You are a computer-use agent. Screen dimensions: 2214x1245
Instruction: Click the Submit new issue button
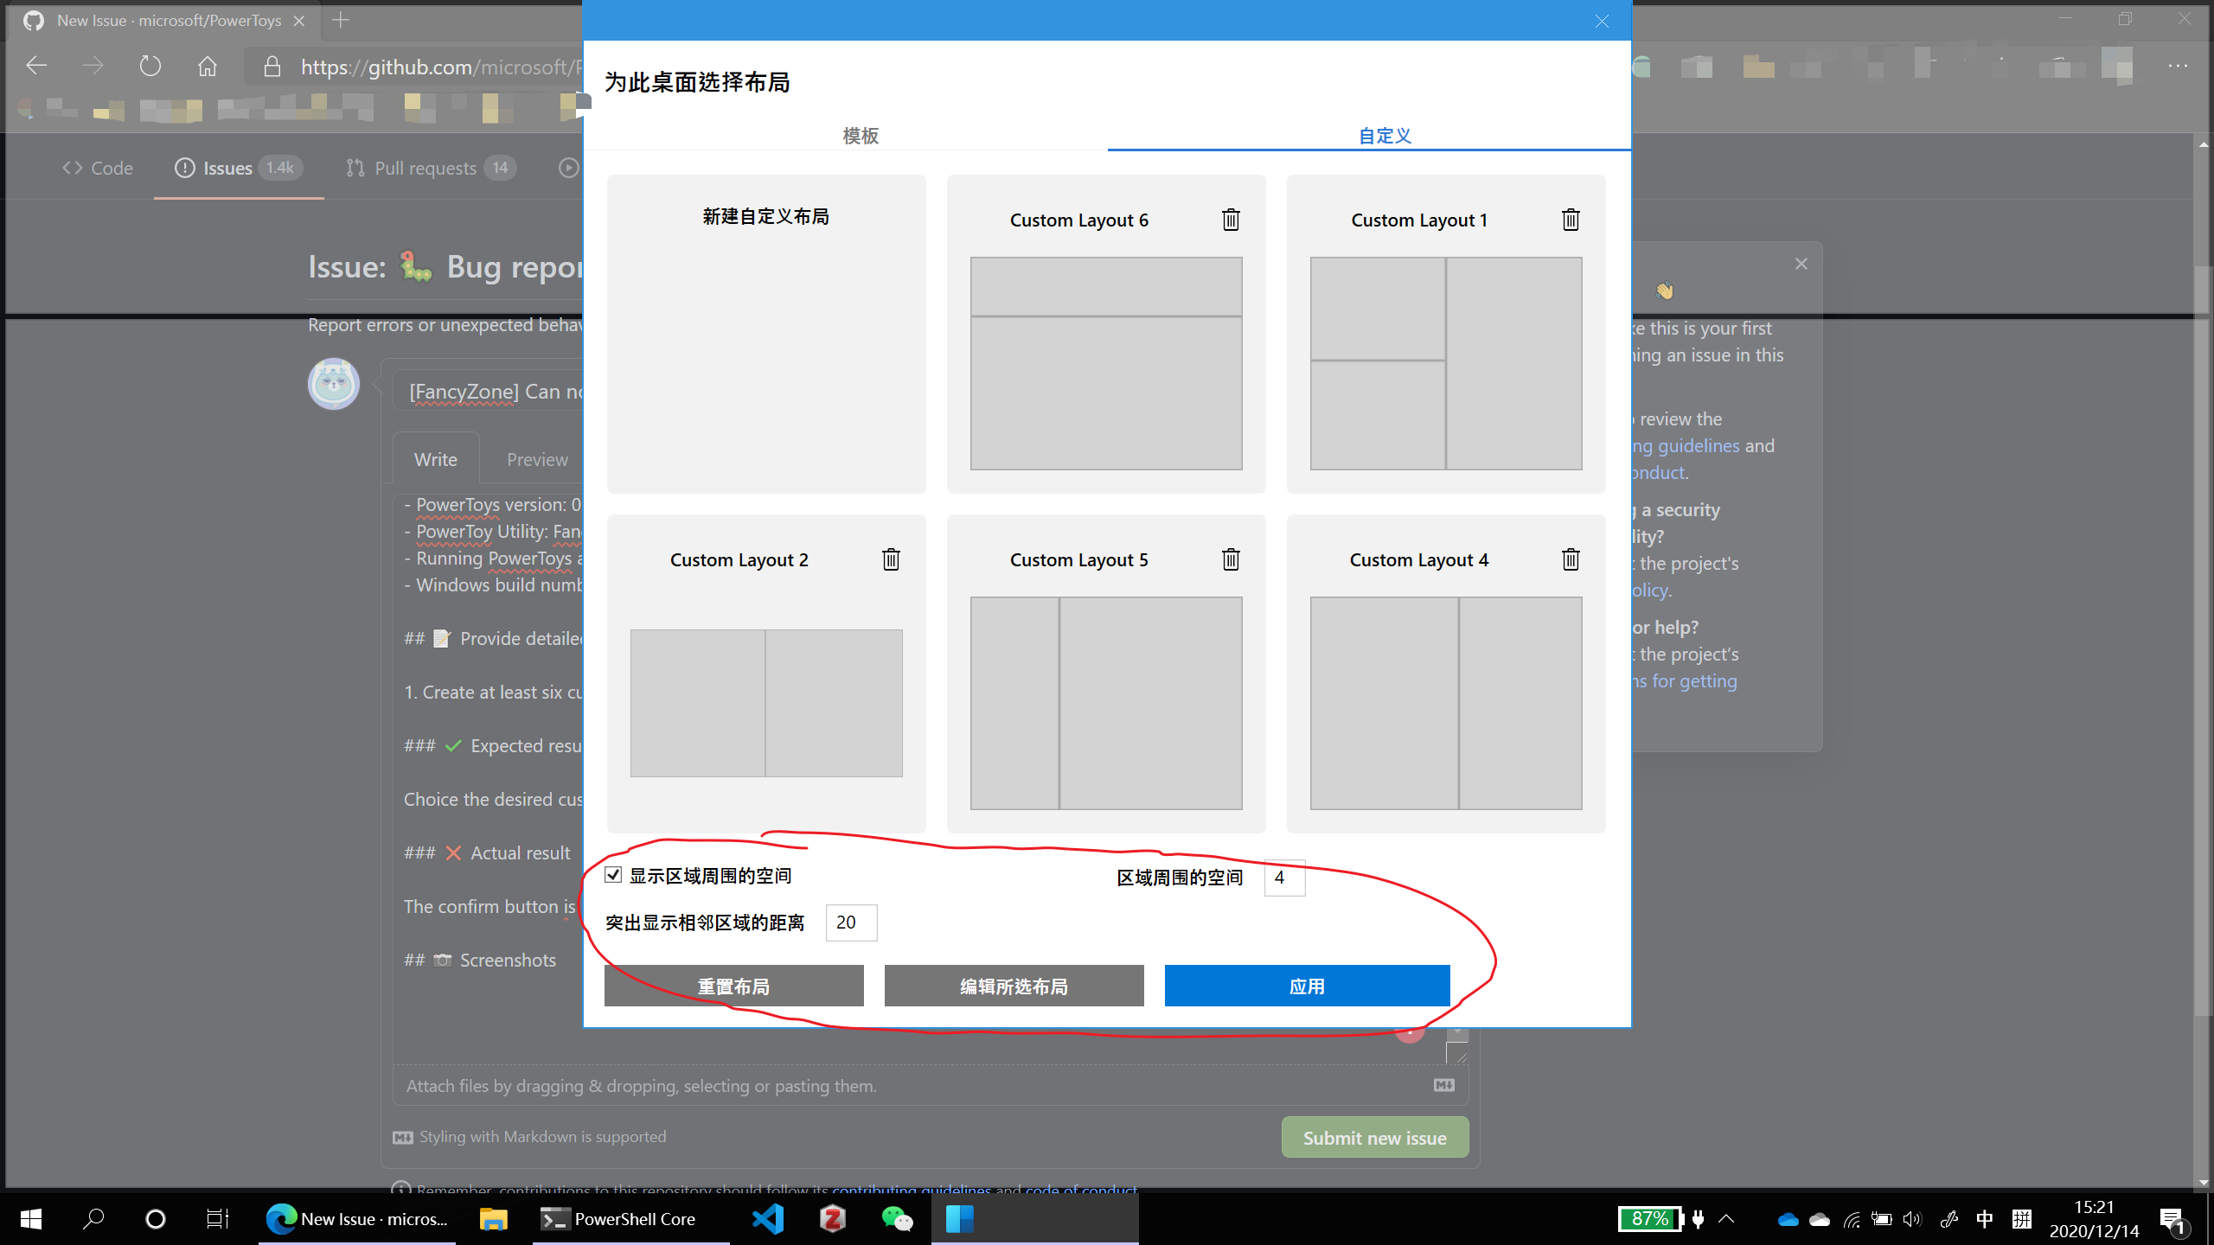coord(1374,1136)
